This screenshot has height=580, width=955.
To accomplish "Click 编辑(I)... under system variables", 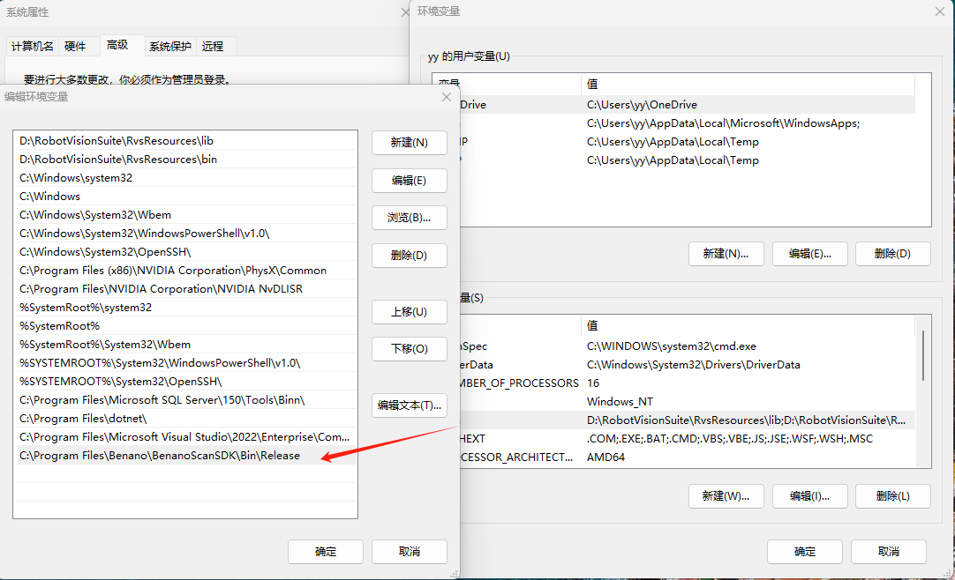I will (809, 496).
